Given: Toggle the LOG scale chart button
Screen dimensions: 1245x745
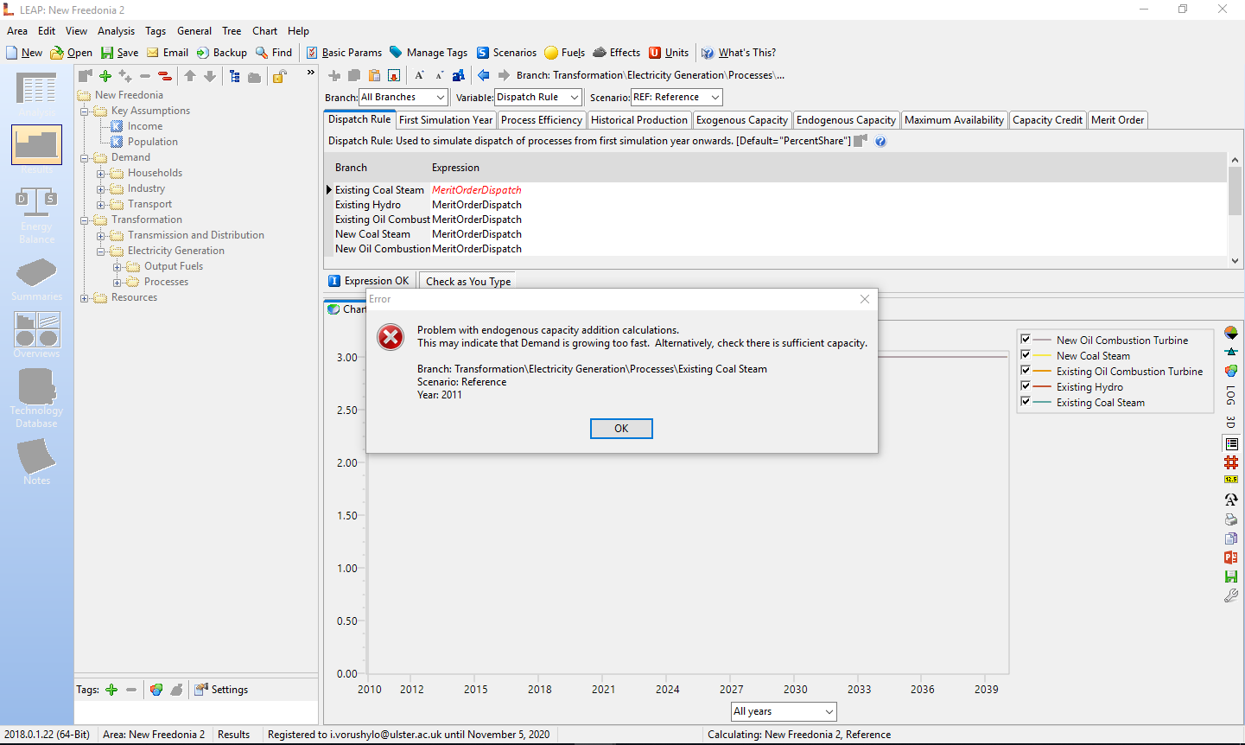Looking at the screenshot, I should coord(1231,396).
